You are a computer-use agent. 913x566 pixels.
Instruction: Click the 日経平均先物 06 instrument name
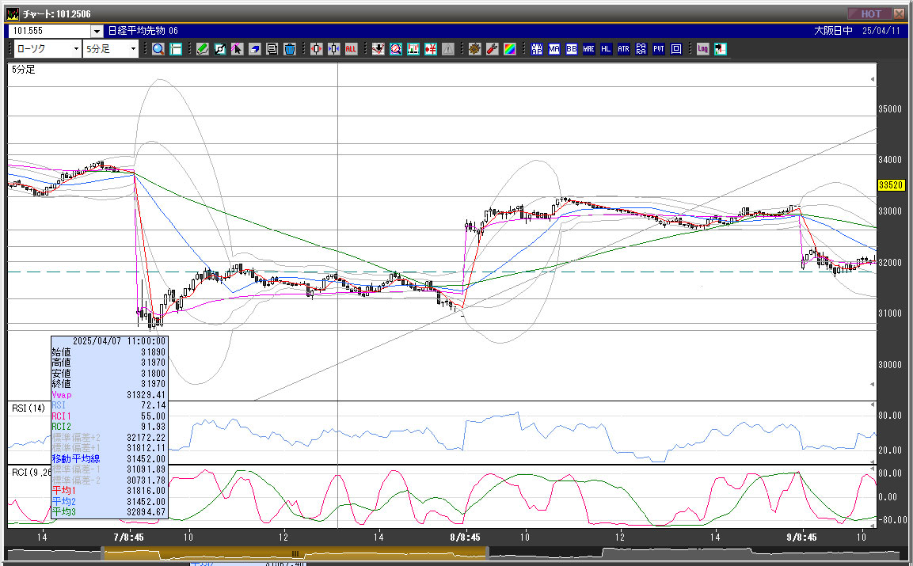click(143, 31)
